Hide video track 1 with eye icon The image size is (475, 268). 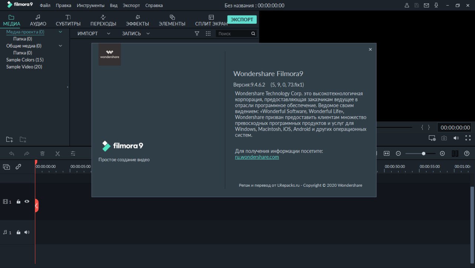[27, 202]
